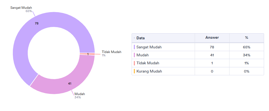This screenshot has height=111, width=269.
Task: Click the 78 value on the donut
Action: pos(37,24)
